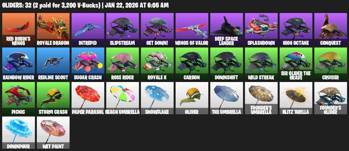Choose the Intrepid glider
Image resolution: width=349 pixels, height=151 pixels.
[x=88, y=29]
